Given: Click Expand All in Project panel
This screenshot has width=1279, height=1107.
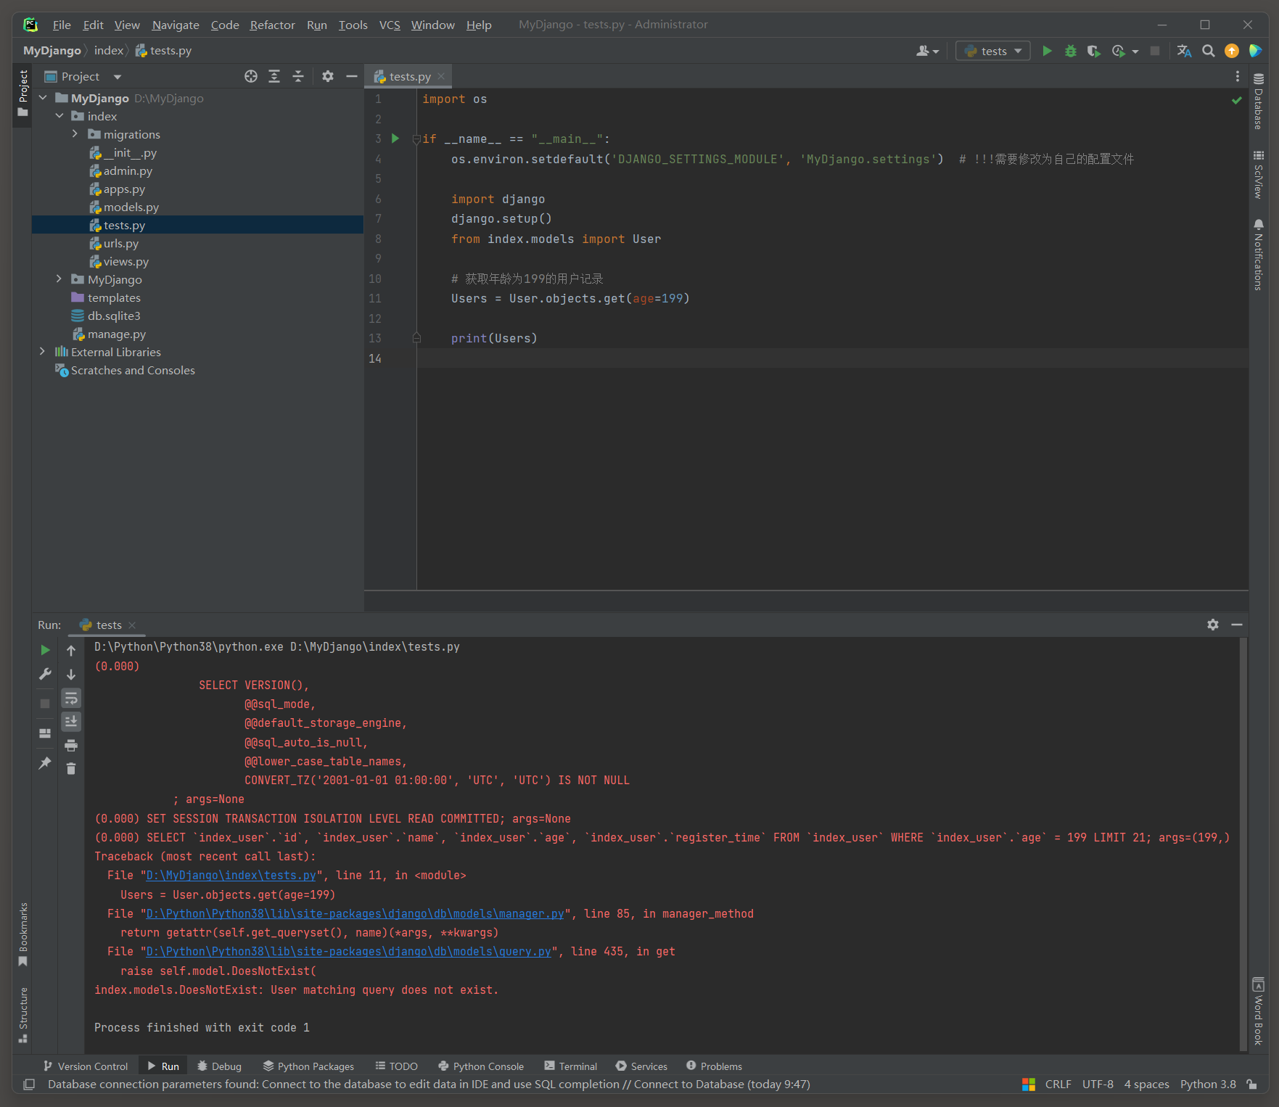Looking at the screenshot, I should pyautogui.click(x=274, y=76).
